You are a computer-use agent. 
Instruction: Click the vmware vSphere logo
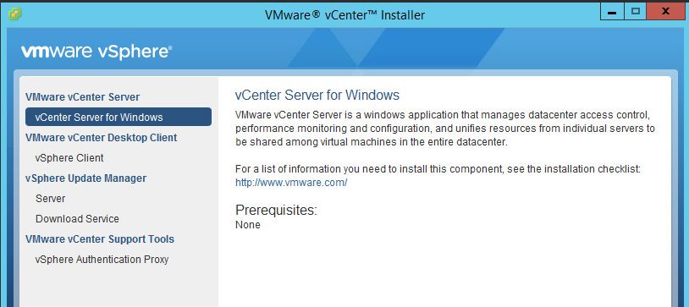coord(96,52)
